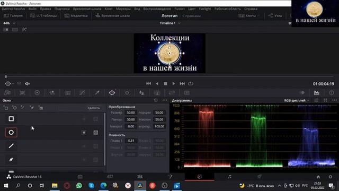
Task: Open Window palette options menu
Action: point(165,100)
